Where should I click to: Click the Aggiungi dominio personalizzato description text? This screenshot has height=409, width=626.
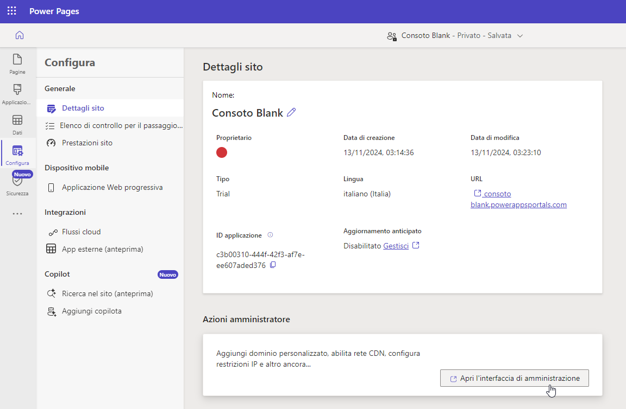tap(318, 359)
